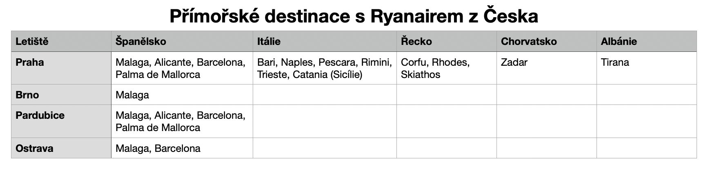
Task: Click the cell listing Bari, Naples, Pescara
Action: point(325,68)
